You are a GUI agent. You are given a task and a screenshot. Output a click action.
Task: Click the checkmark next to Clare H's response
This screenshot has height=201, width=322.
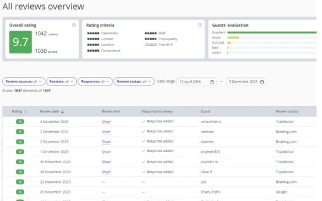click(144, 171)
